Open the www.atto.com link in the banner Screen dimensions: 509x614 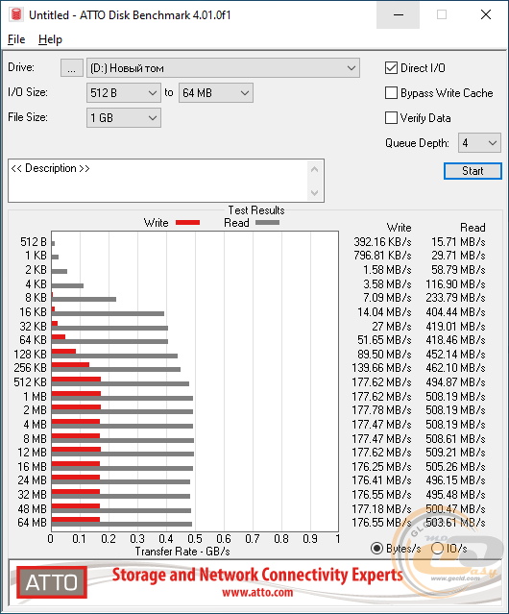[x=257, y=593]
